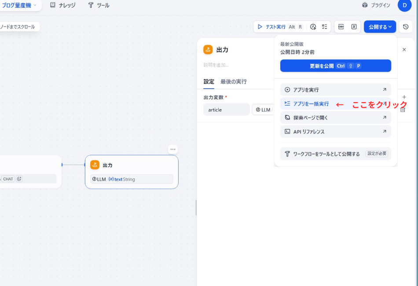View run history via the clock icon

[x=313, y=26]
